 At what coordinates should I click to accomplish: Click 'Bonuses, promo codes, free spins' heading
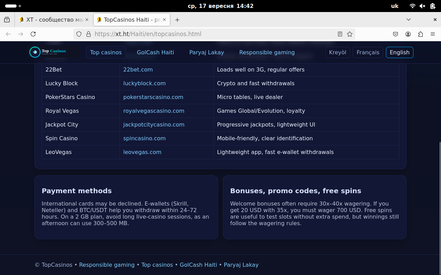pos(296,191)
